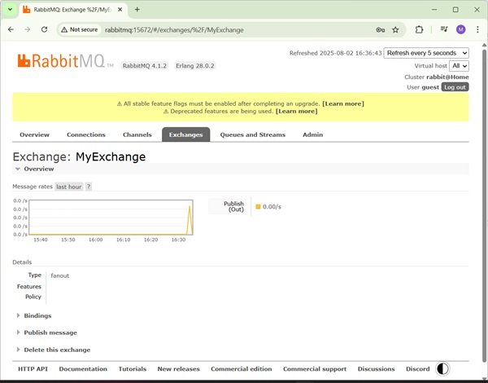Open the browser extensions puzzle icon
488x383 pixels.
(x=419, y=29)
